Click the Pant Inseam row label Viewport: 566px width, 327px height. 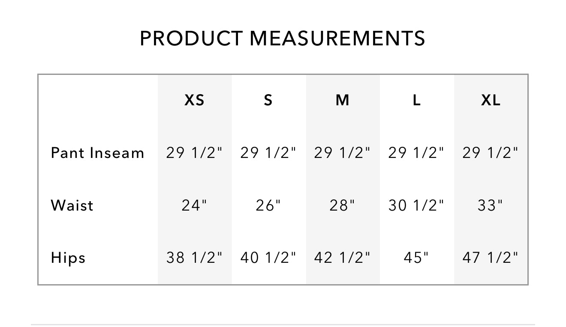click(x=97, y=153)
